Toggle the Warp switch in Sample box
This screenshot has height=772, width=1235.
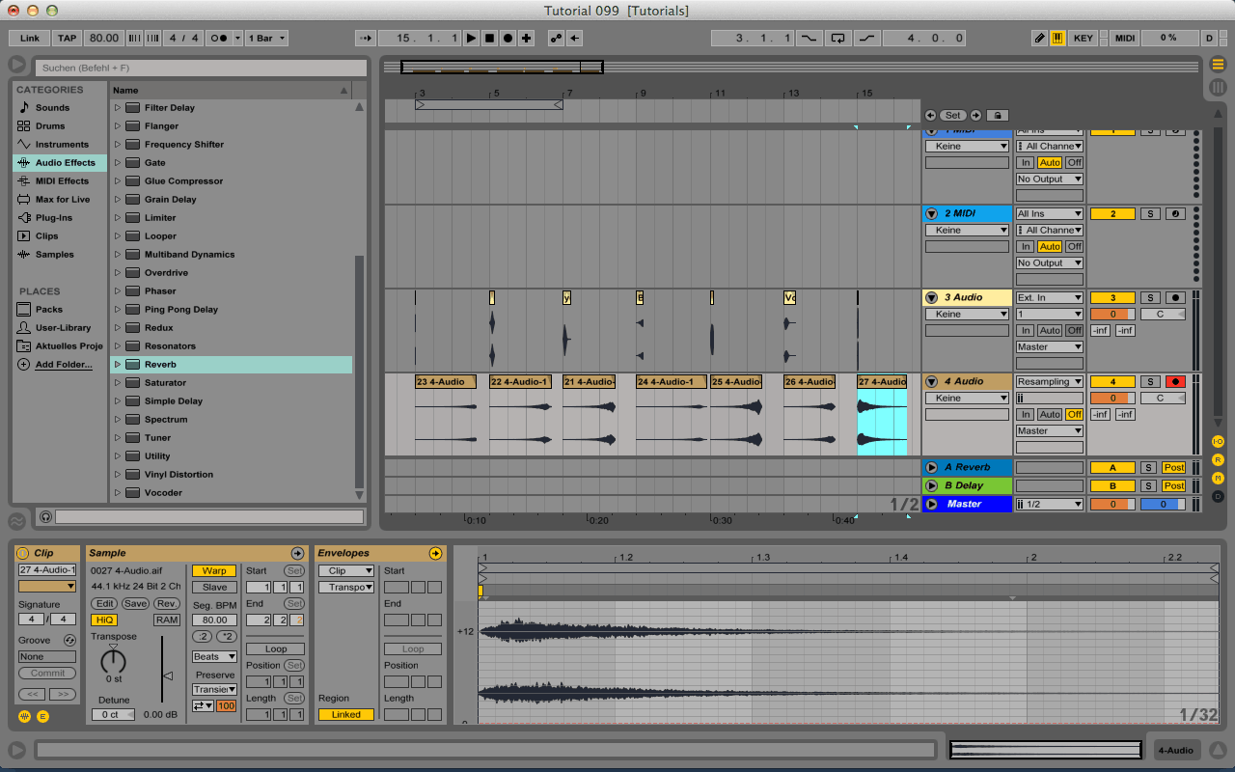click(x=213, y=571)
